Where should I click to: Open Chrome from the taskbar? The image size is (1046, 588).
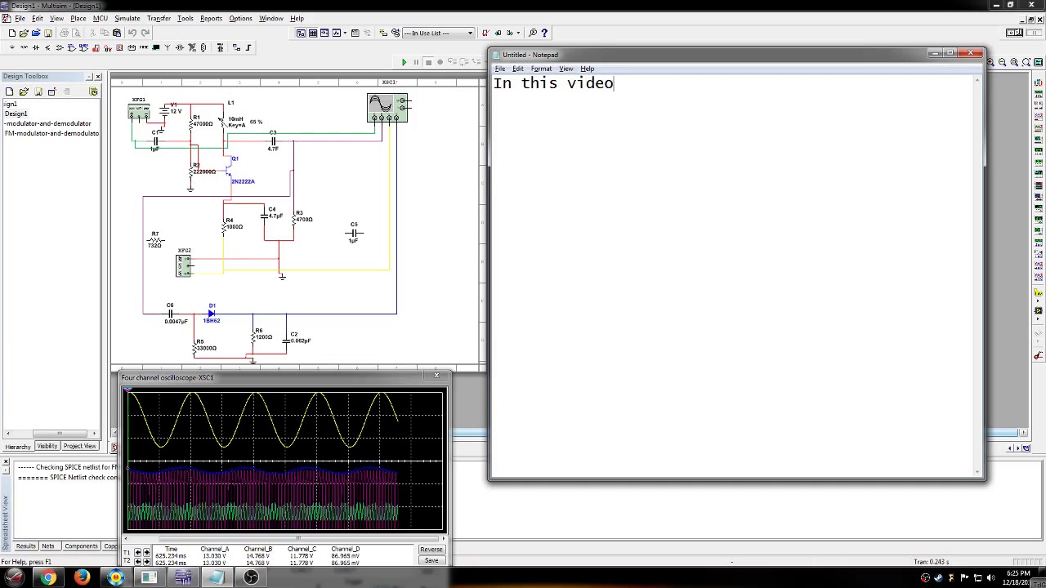[x=49, y=577]
